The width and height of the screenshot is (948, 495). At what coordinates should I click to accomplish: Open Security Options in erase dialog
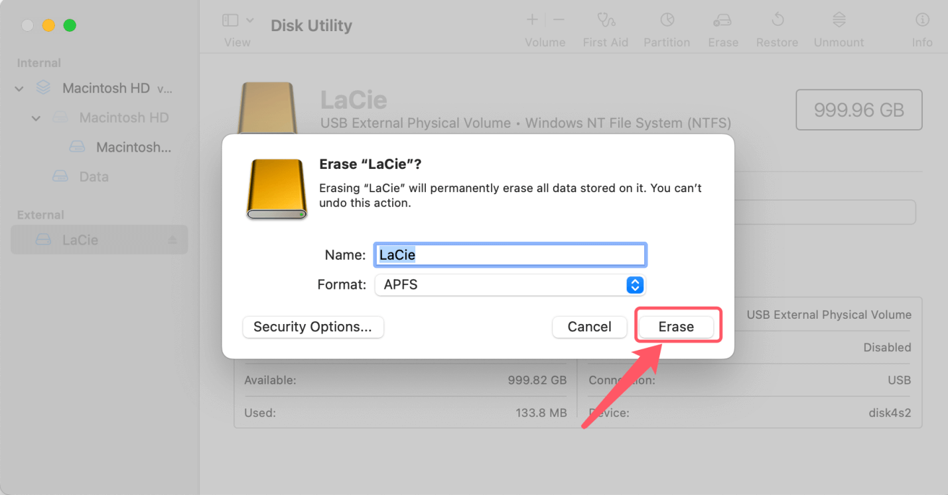coord(312,327)
